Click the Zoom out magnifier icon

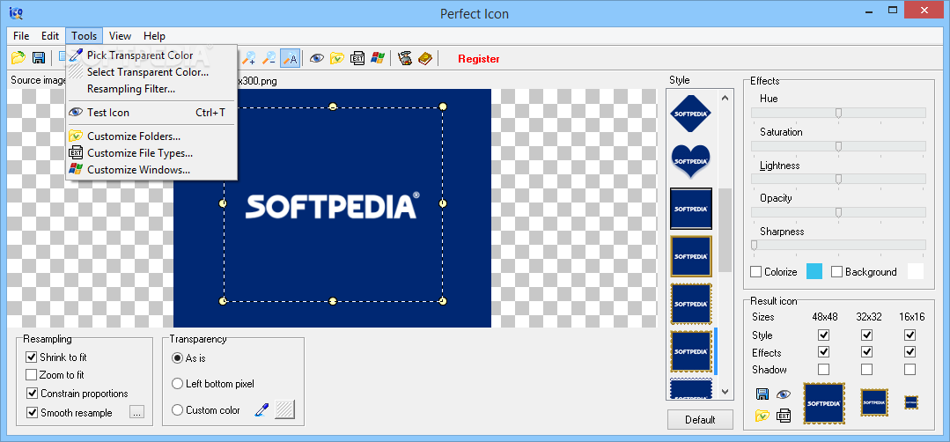(x=269, y=58)
